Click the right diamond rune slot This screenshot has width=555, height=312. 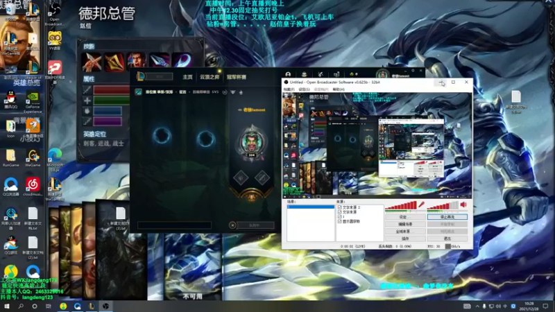(262, 177)
